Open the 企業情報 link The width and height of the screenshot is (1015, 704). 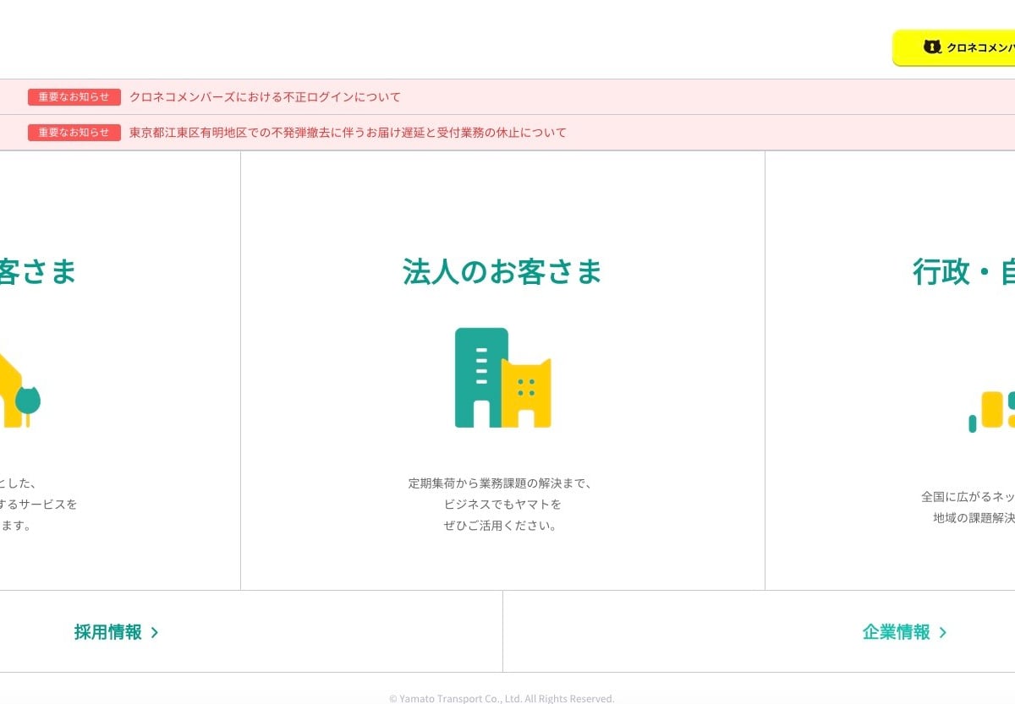(897, 632)
